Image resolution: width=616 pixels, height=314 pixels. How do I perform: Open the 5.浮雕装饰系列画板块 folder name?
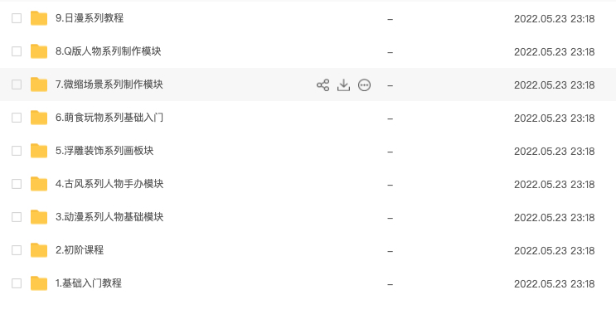[104, 151]
